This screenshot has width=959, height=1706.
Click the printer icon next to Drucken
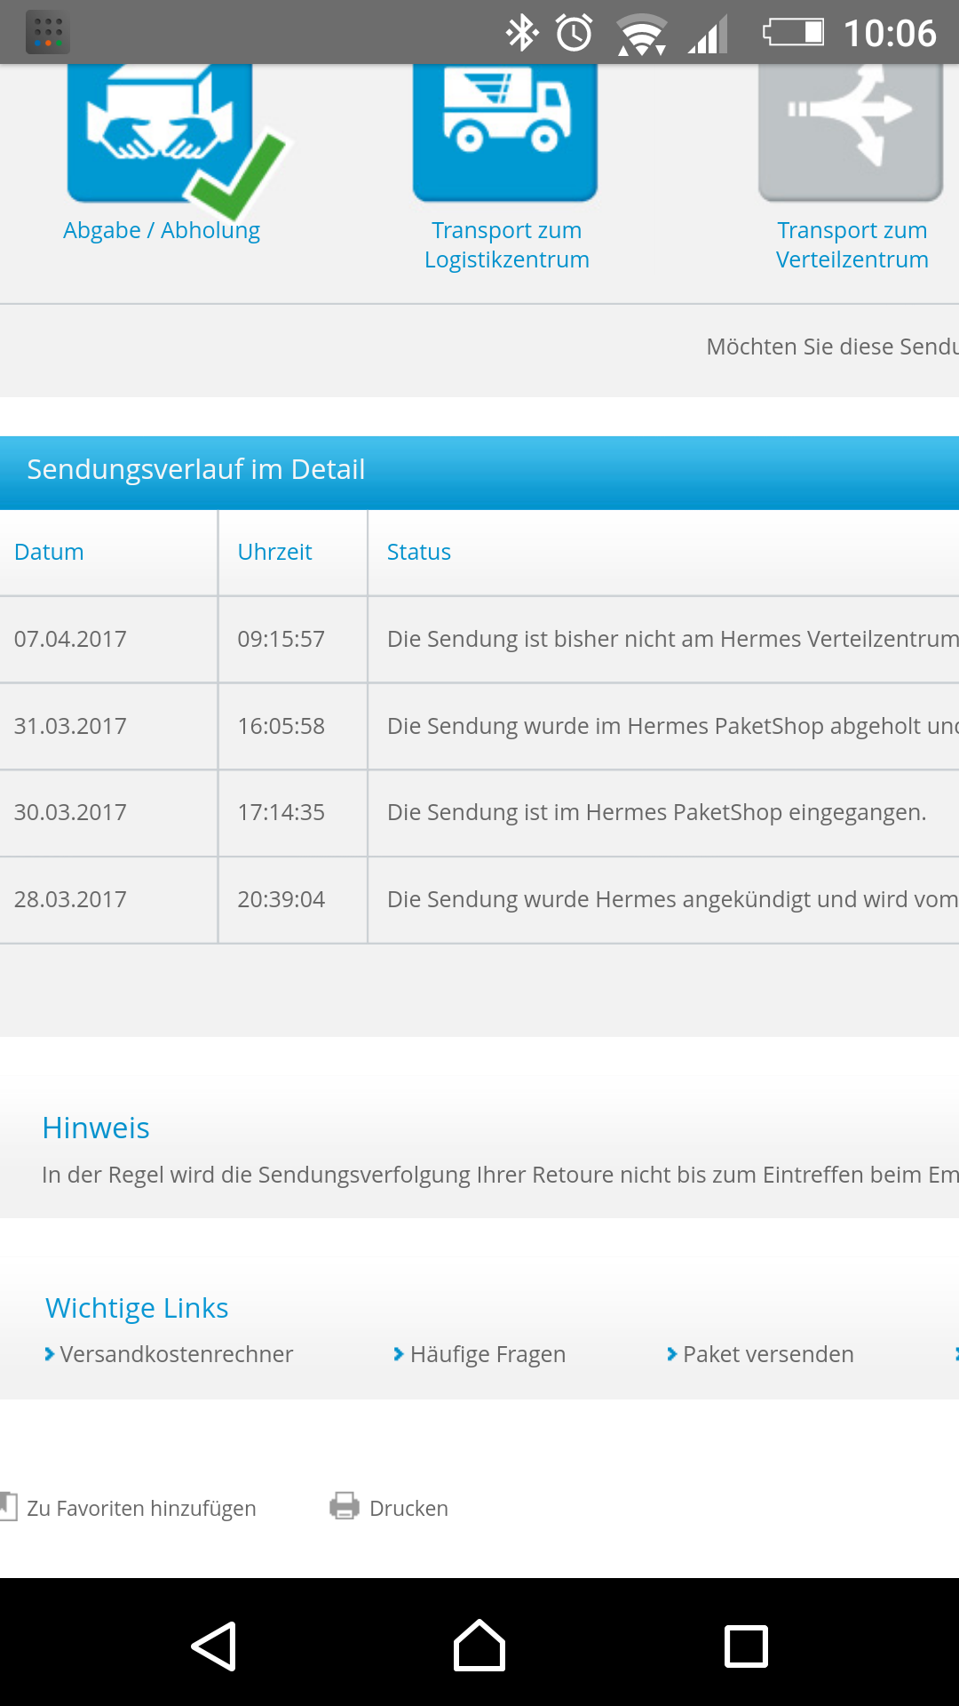[x=345, y=1506]
